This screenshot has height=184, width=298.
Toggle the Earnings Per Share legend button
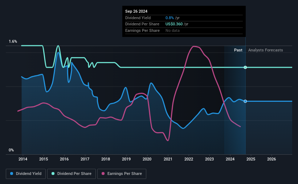(122, 173)
